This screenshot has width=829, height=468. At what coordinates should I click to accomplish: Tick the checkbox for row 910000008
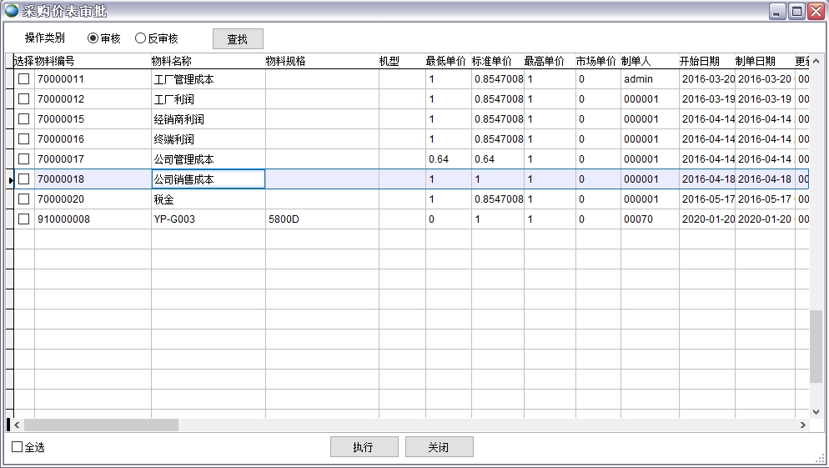(x=24, y=219)
